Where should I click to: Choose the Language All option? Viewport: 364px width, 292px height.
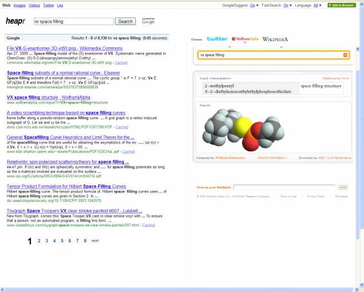coord(316,5)
